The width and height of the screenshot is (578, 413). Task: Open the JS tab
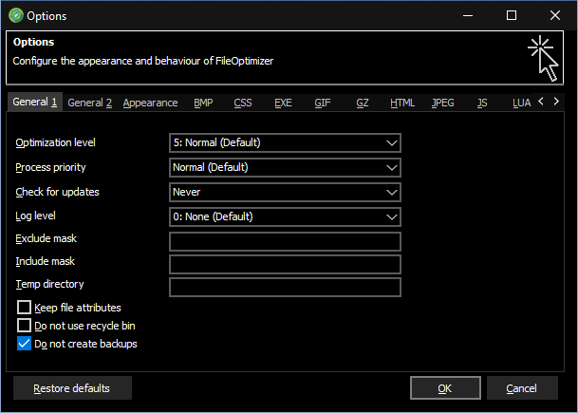pos(482,103)
